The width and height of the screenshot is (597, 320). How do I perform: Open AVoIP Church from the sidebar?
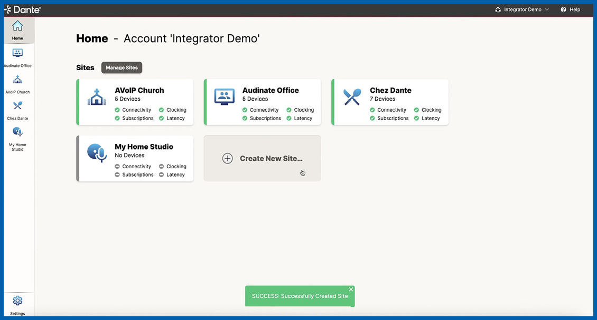point(17,80)
